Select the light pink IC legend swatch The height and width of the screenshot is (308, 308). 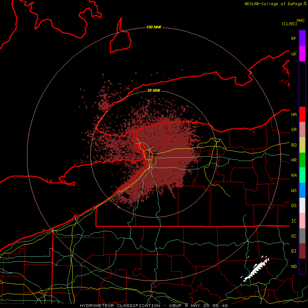[302, 221]
